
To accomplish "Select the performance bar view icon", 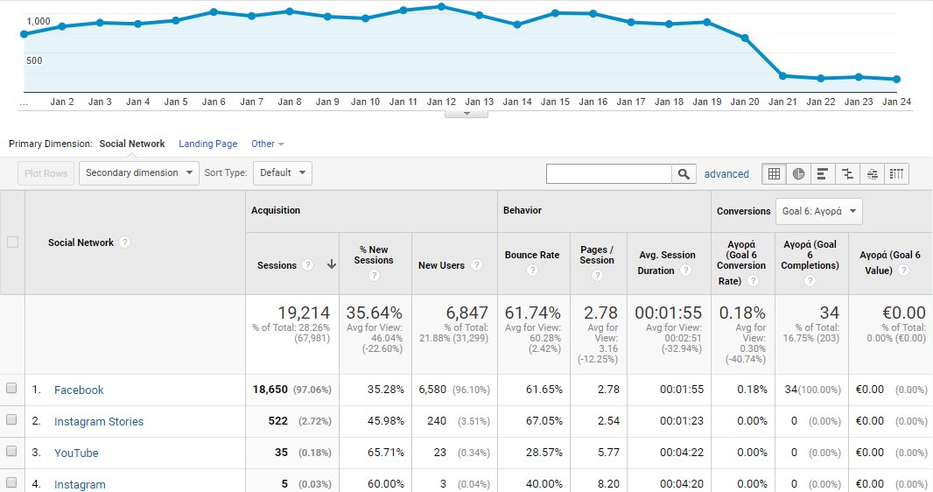I will coord(824,173).
